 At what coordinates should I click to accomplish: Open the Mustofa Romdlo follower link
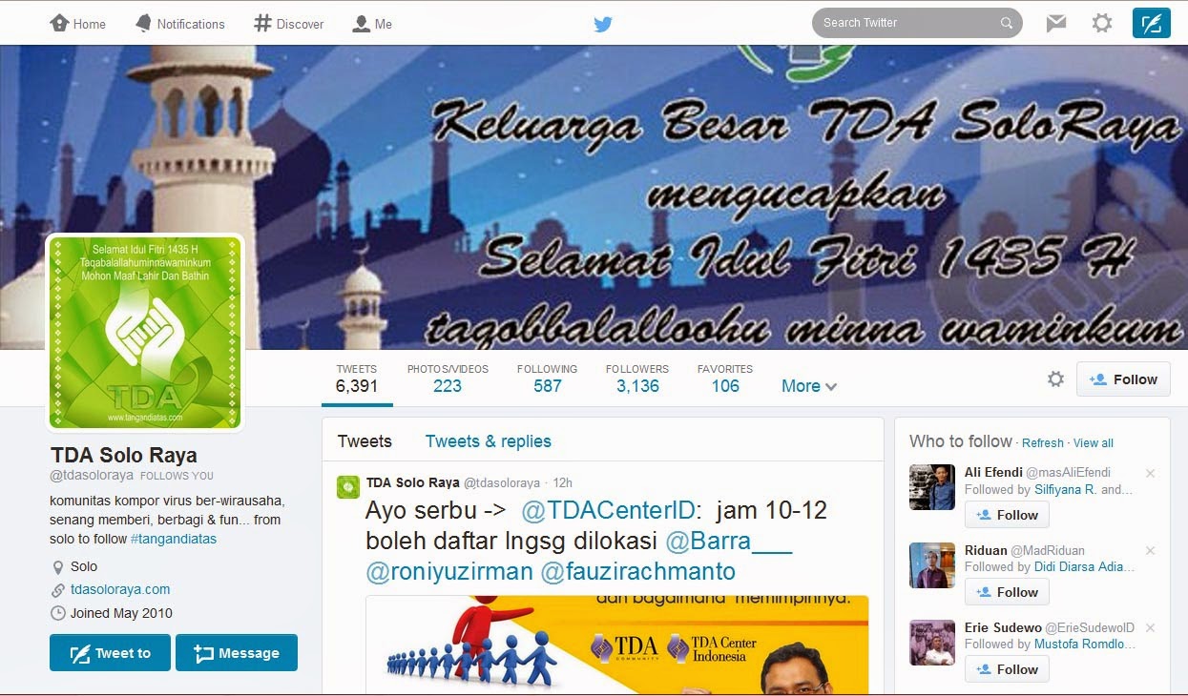point(1086,644)
